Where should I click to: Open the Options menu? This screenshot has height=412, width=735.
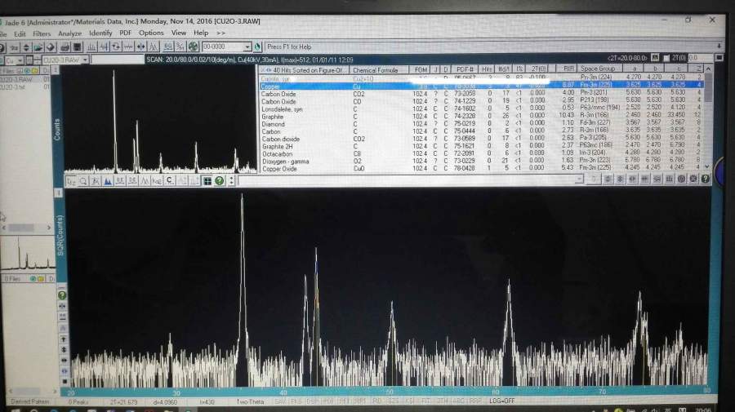[x=151, y=33]
